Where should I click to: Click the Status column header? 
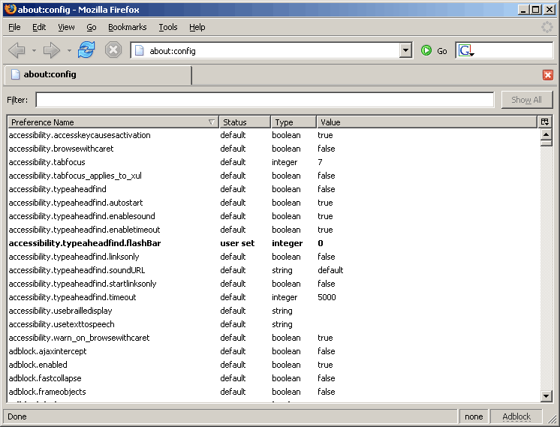(245, 122)
